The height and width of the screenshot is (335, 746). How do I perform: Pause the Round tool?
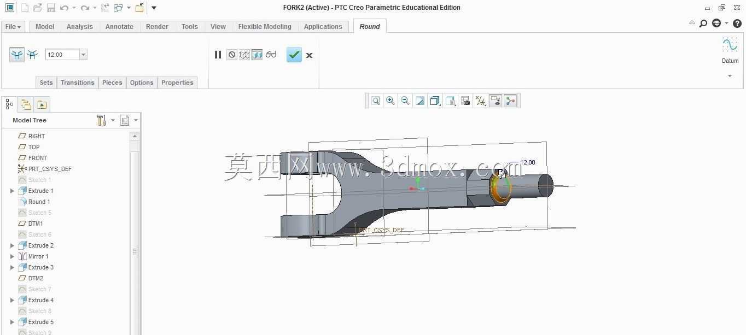tap(218, 55)
